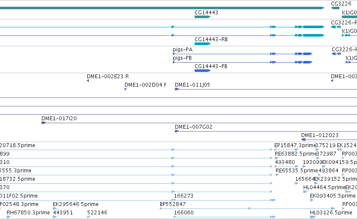Screen dimensions: 357x219
Task: Open the DME1-011J05 clone label
Action: pos(193,85)
